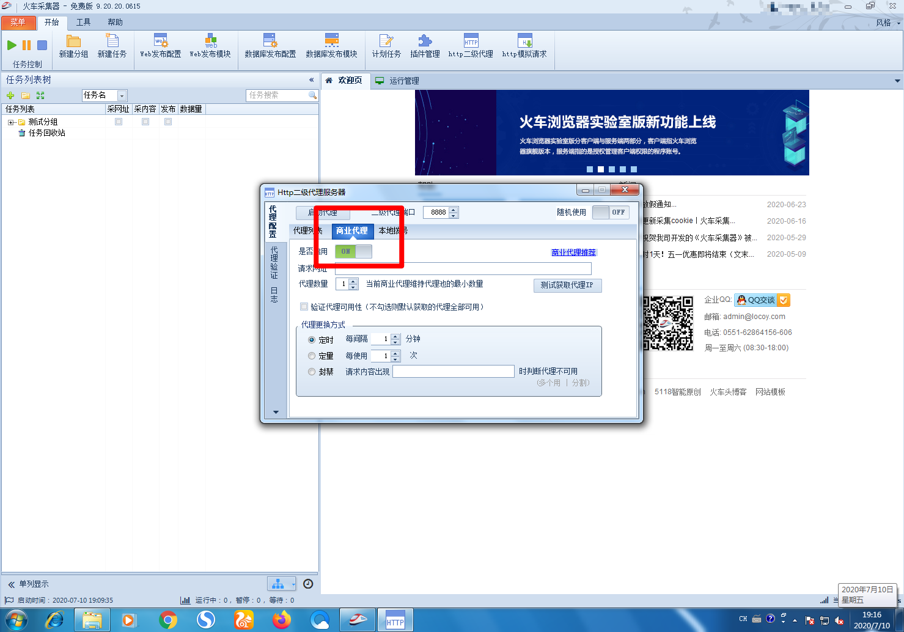Screen dimensions: 904x632
Task: Switch to the 工具 ribbon tab
Action: (83, 23)
